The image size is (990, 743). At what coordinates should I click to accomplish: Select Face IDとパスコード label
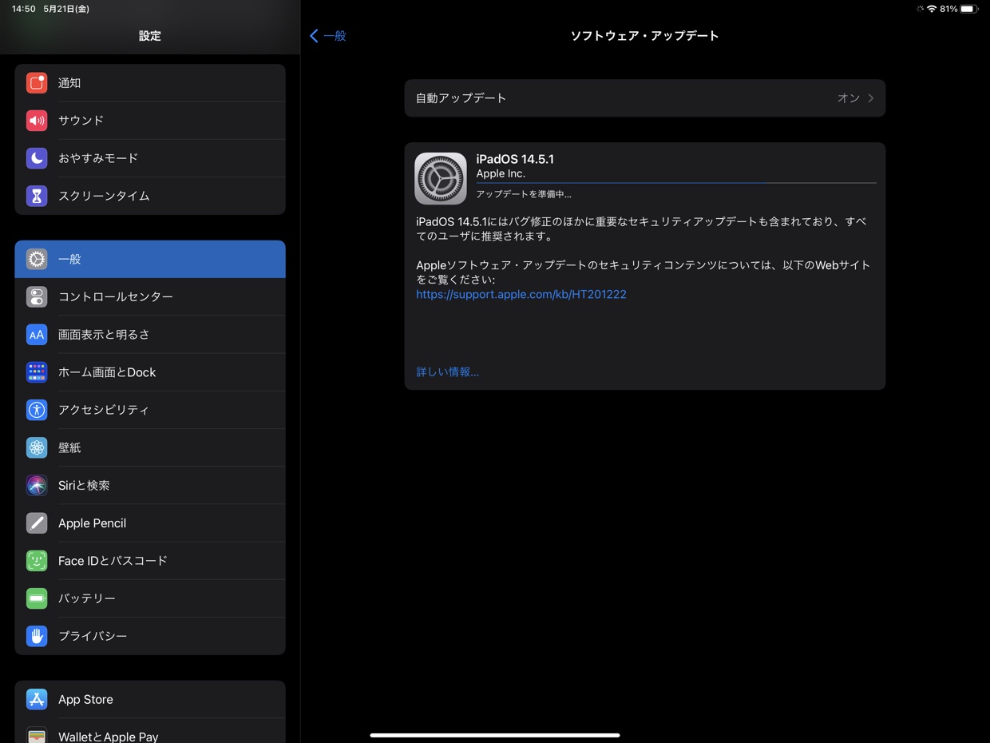[x=113, y=561]
